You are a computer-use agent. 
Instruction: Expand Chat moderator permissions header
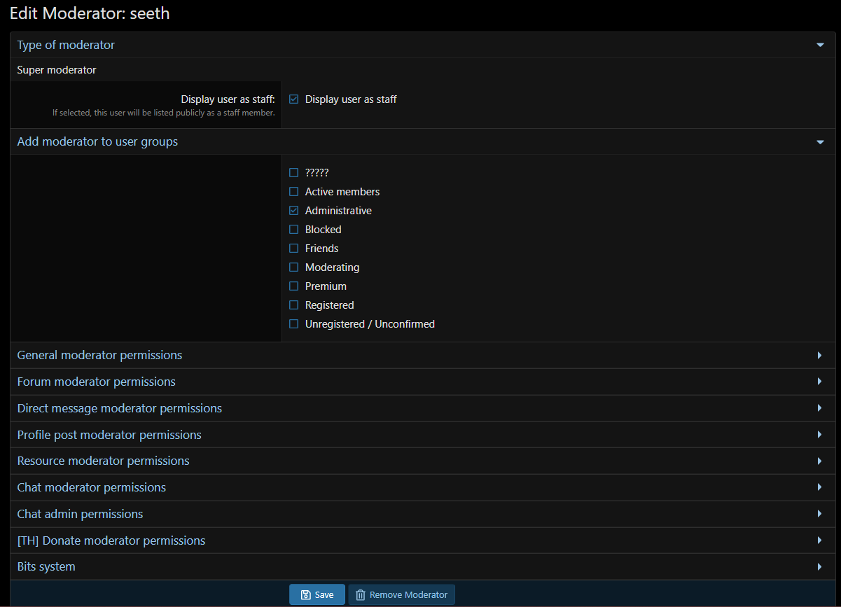(x=92, y=488)
